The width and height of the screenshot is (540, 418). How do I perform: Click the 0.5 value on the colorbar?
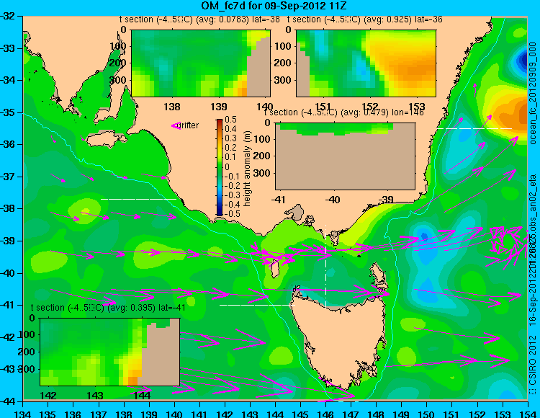(x=230, y=120)
